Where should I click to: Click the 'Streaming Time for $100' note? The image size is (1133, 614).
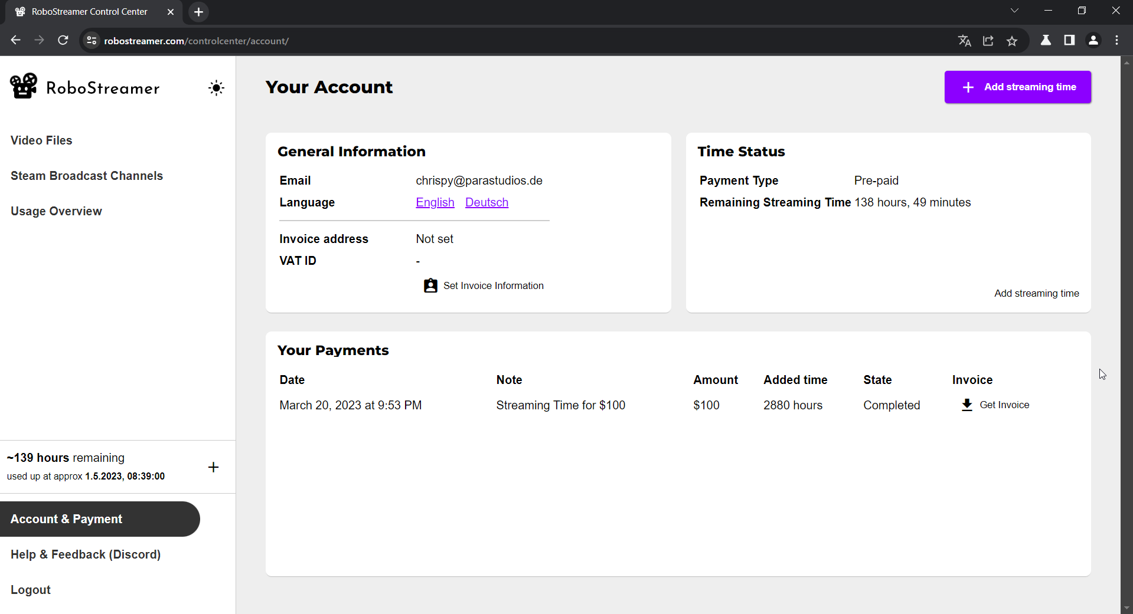[x=560, y=405]
